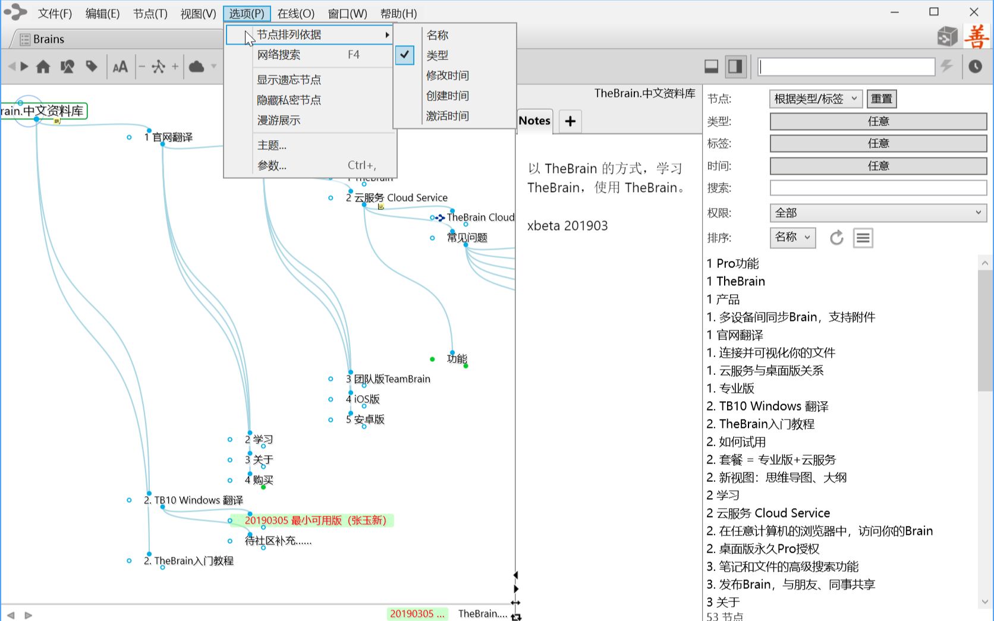Viewport: 994px width, 621px height.
Task: Open 参数... preferences from options menu
Action: click(x=309, y=165)
